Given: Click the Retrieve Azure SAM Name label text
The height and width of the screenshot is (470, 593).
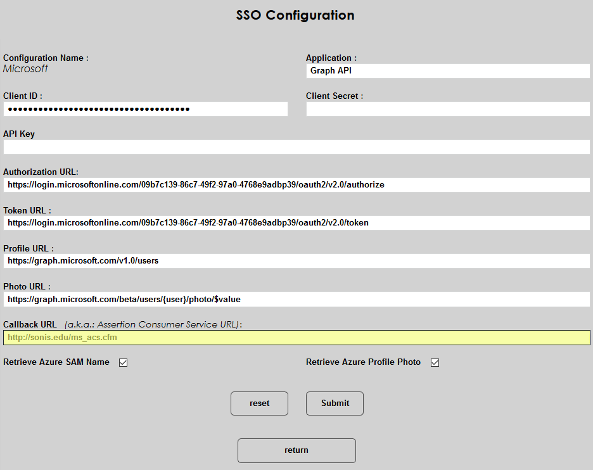Looking at the screenshot, I should [x=56, y=362].
